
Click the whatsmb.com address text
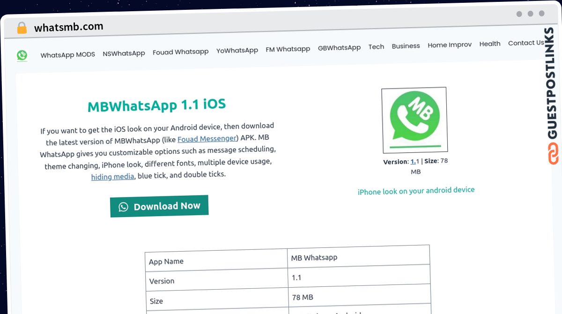(69, 27)
